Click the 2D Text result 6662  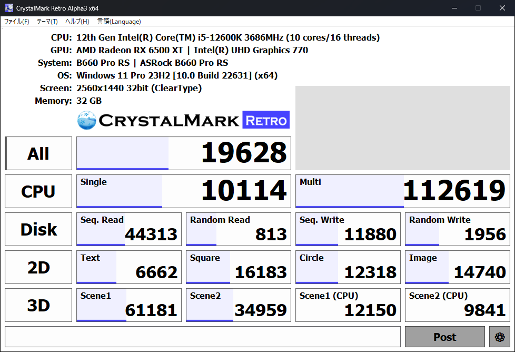pyautogui.click(x=128, y=267)
